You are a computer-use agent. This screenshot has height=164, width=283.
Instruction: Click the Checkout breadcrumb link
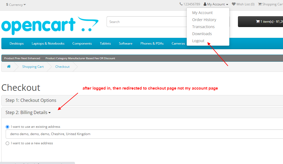click(x=62, y=67)
